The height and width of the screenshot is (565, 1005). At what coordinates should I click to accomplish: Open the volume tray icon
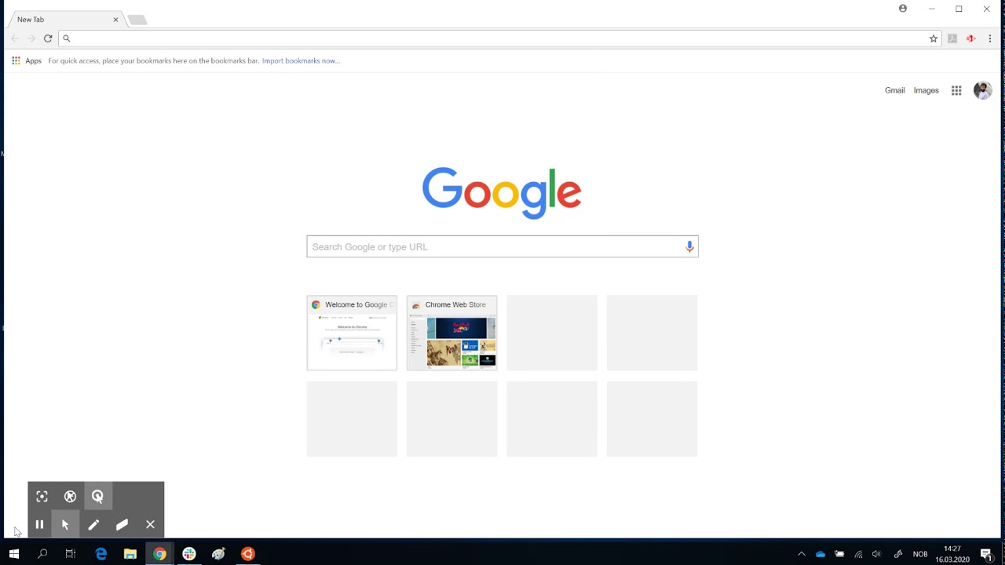pyautogui.click(x=877, y=554)
